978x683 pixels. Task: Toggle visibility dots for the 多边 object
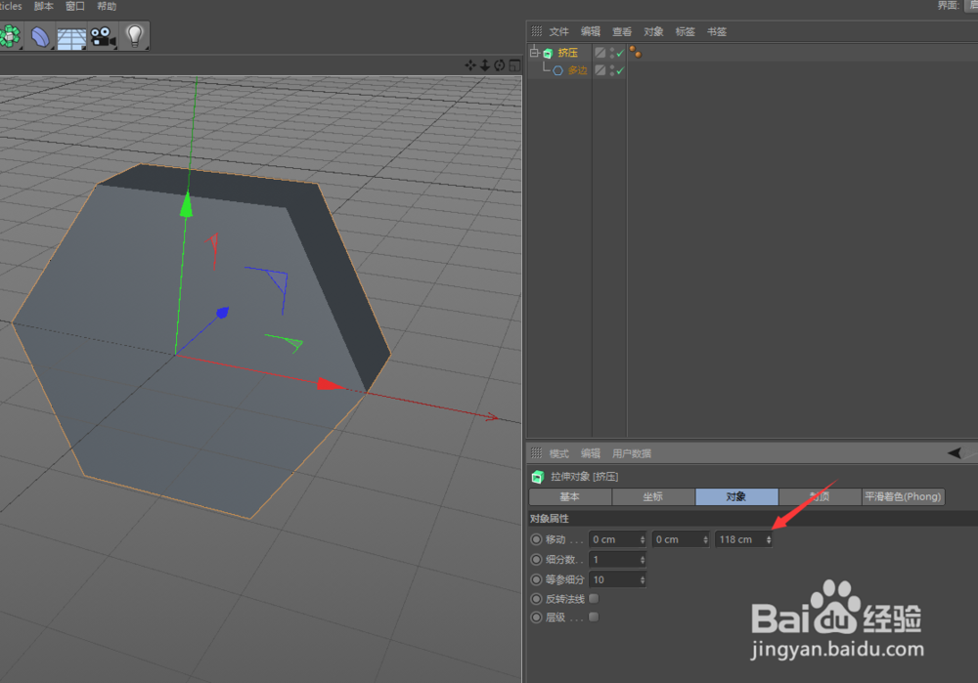point(612,70)
